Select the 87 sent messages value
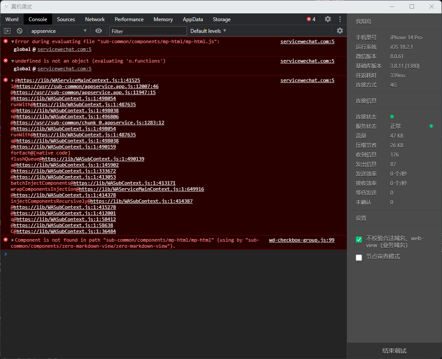The height and width of the screenshot is (359, 442). pos(393,164)
